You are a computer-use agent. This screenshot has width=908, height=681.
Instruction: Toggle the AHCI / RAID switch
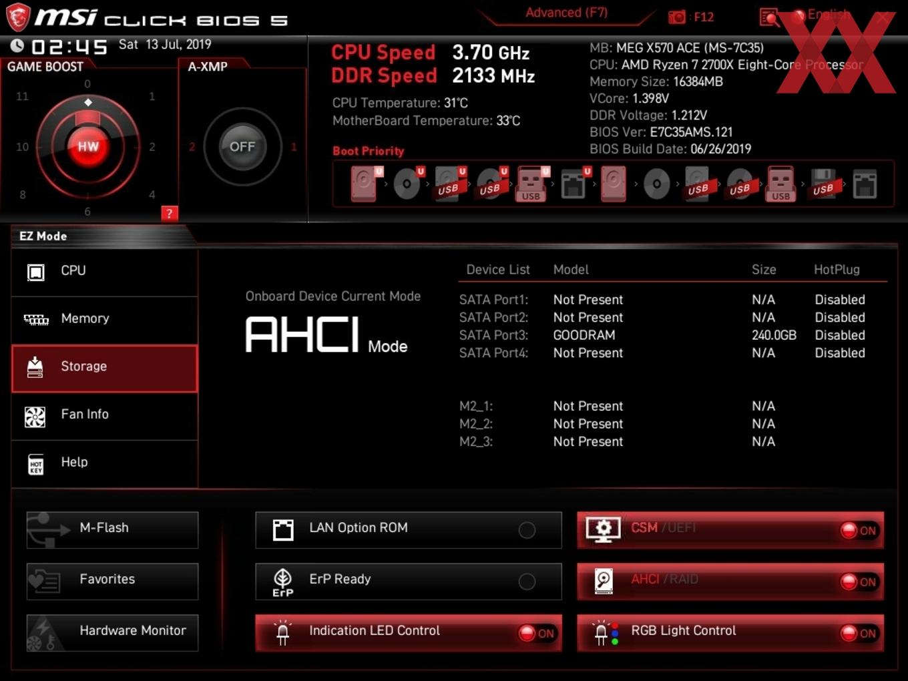[730, 581]
